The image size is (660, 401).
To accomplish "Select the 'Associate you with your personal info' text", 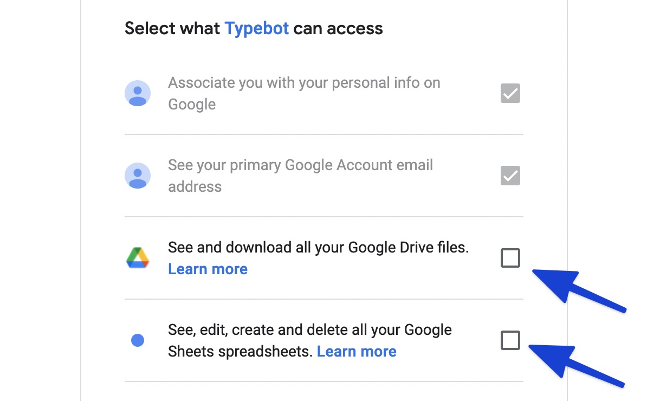I will [303, 83].
